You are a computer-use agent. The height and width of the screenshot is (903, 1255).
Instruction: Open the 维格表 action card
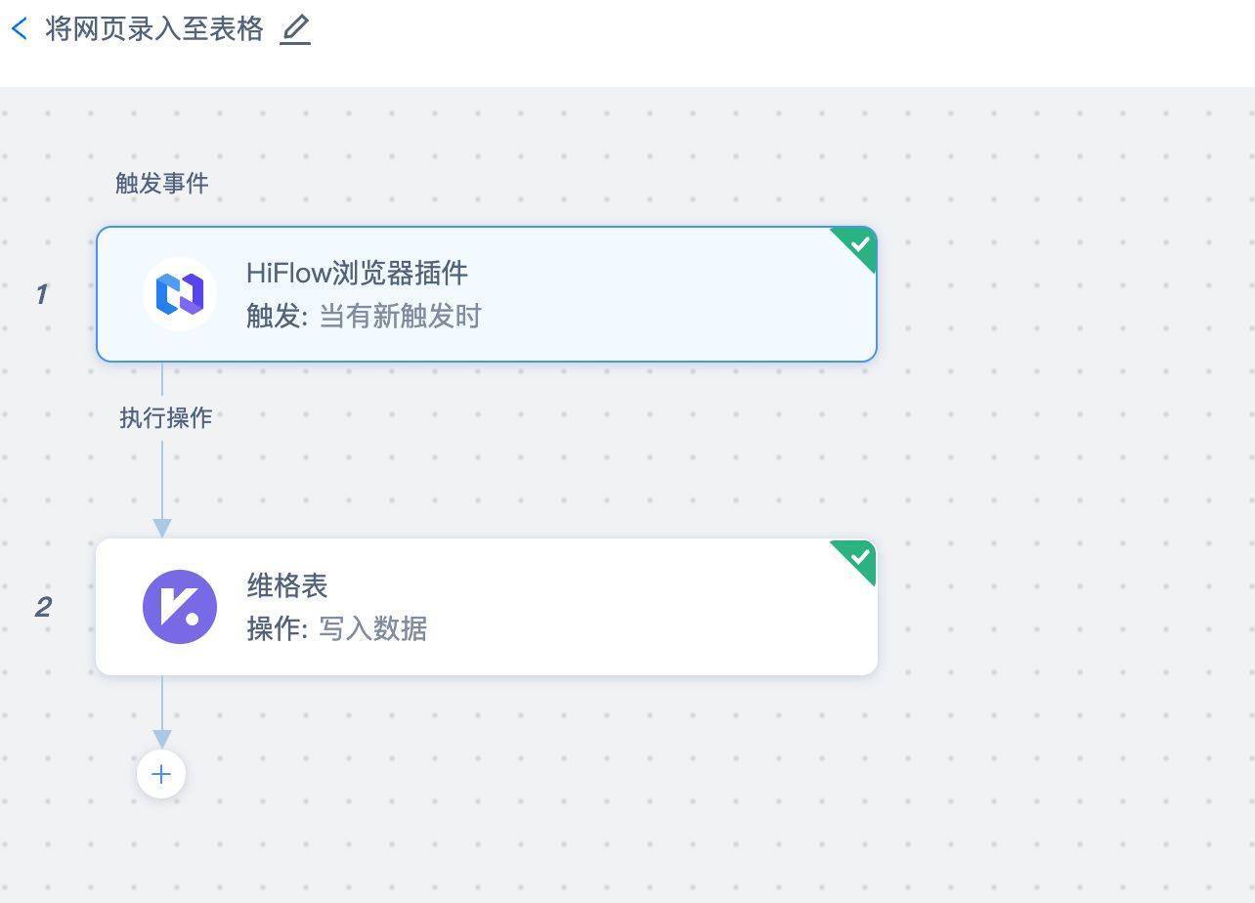click(487, 607)
